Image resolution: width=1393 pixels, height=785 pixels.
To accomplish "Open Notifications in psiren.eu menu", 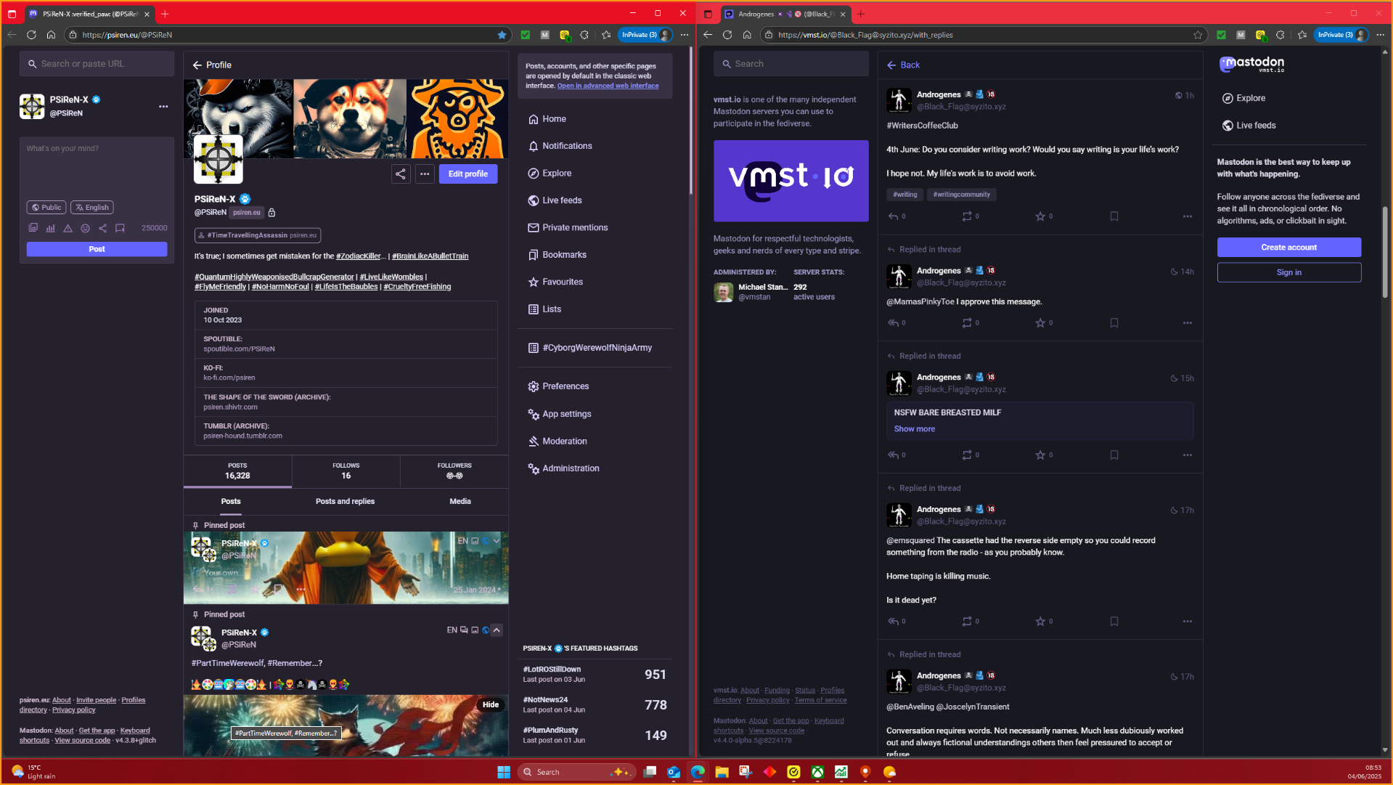I will 560,146.
